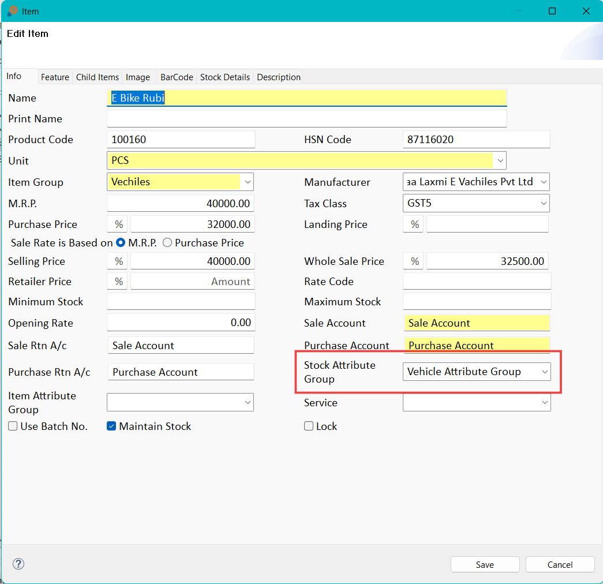Click the Item window app icon
The height and width of the screenshot is (584, 603).
13,11
